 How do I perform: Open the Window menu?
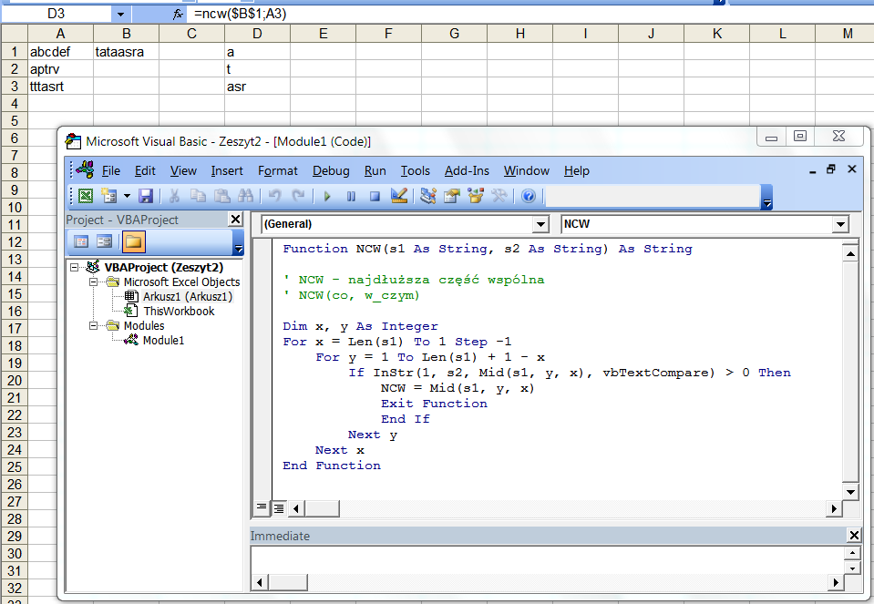pos(526,170)
